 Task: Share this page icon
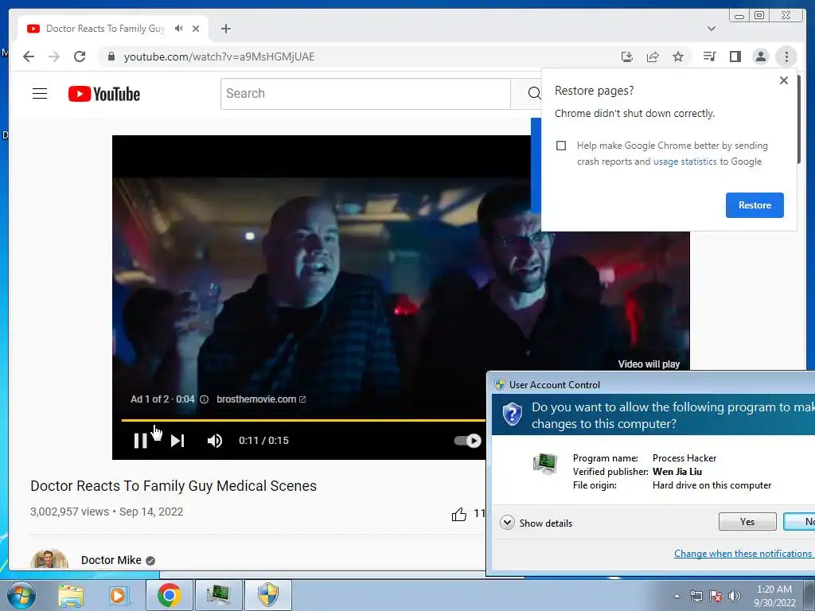click(653, 56)
